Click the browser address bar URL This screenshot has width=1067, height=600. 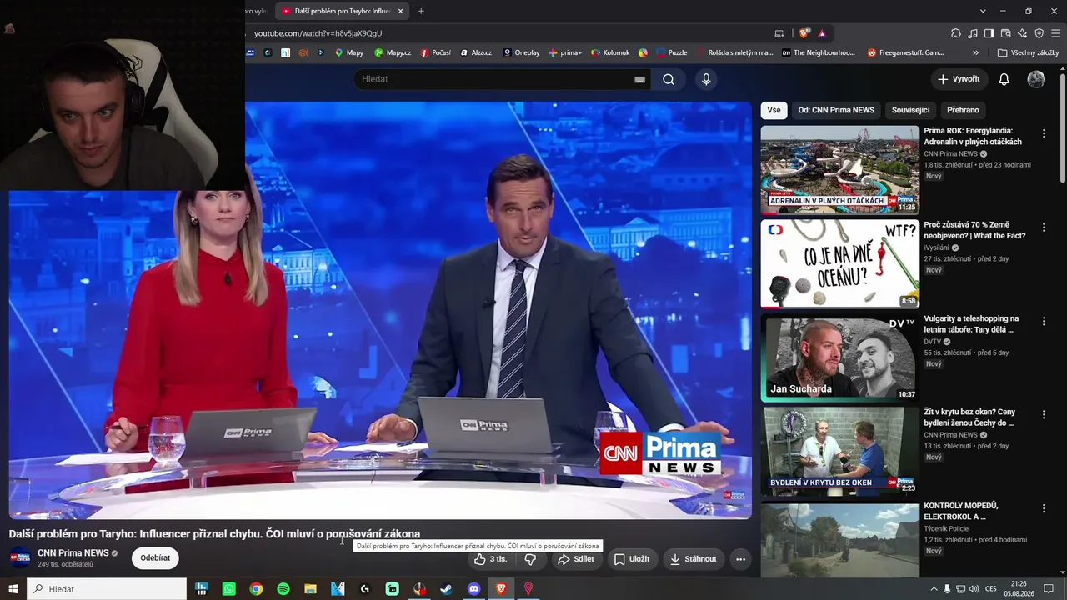point(318,33)
